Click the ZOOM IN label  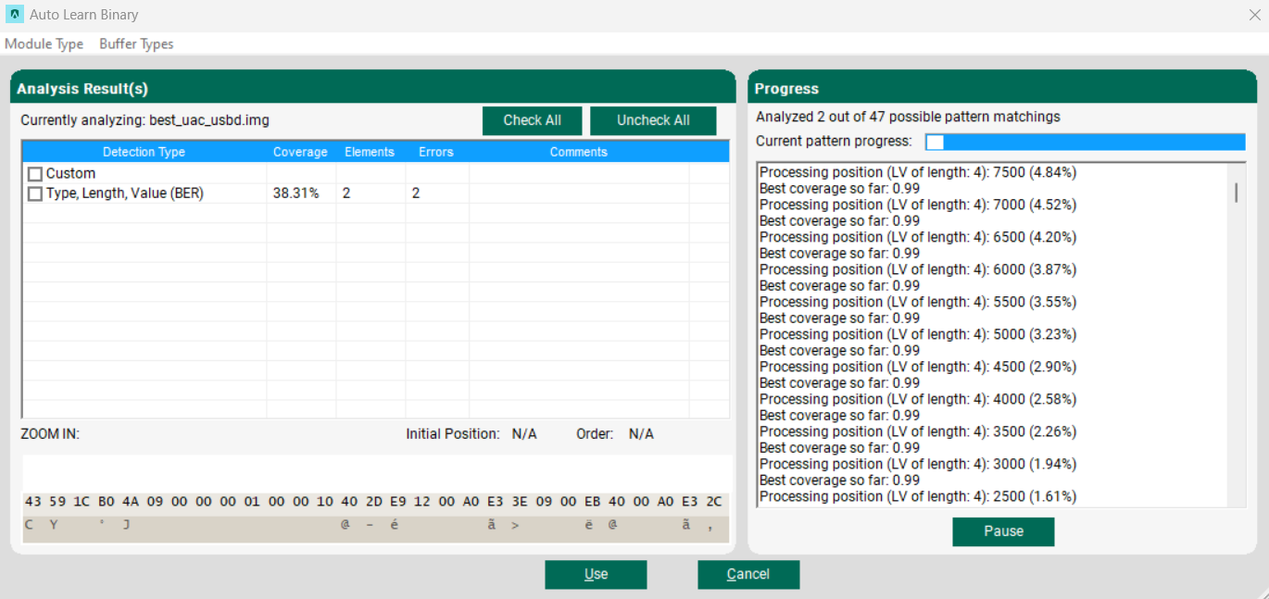click(50, 433)
